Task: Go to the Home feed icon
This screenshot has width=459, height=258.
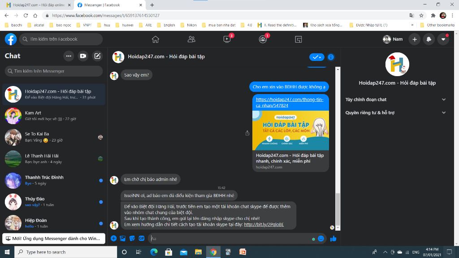Action: point(156,39)
